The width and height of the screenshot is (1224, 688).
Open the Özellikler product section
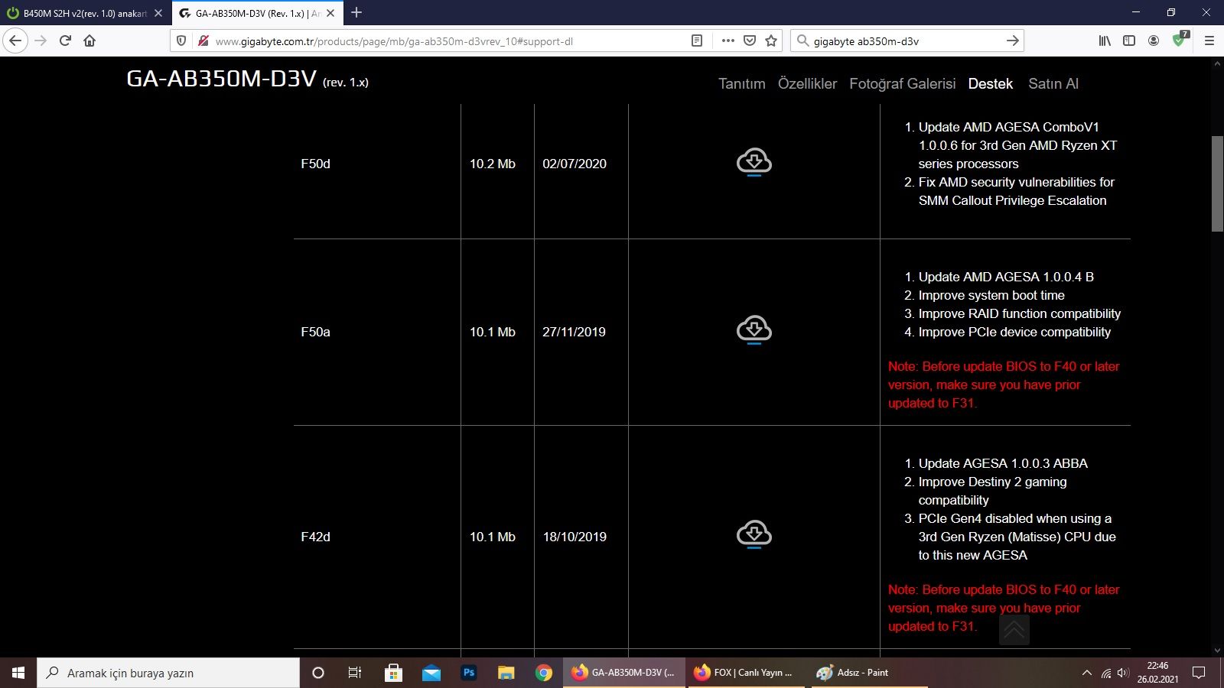[807, 83]
